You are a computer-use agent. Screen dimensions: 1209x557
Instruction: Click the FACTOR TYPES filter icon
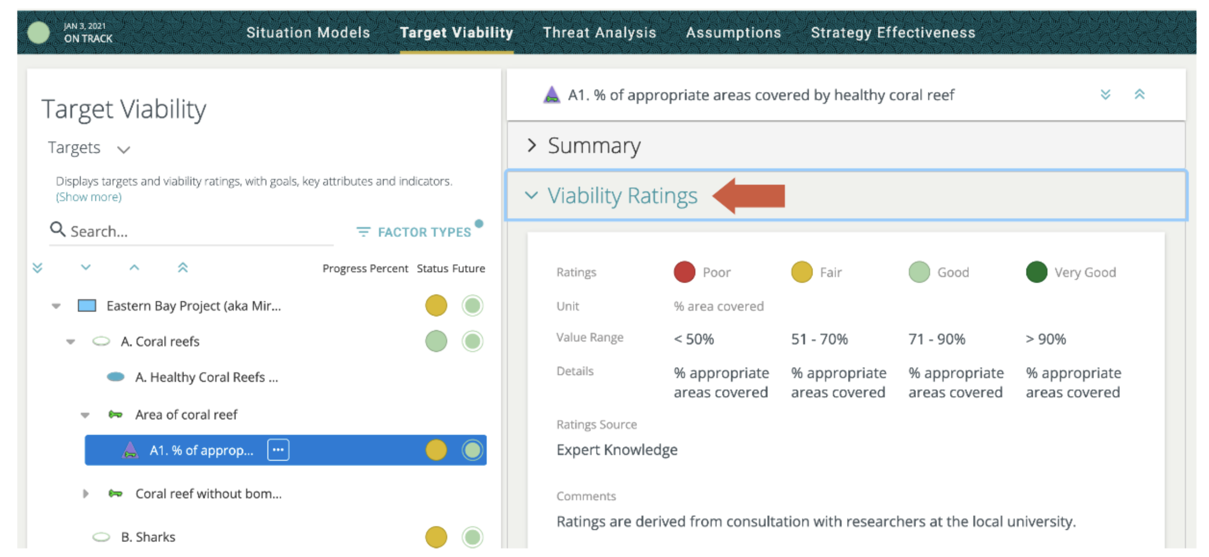pos(364,232)
